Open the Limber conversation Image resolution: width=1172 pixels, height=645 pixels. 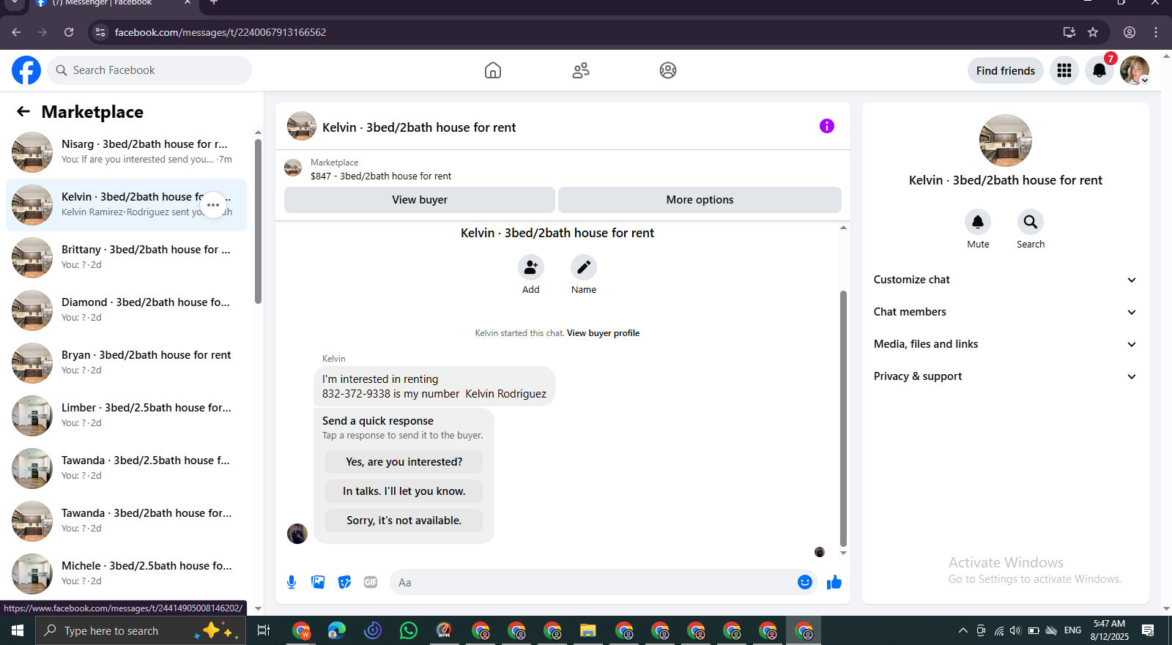point(126,416)
